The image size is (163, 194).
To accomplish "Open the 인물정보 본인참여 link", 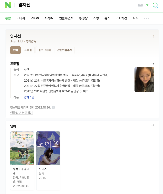I will click(21, 113).
